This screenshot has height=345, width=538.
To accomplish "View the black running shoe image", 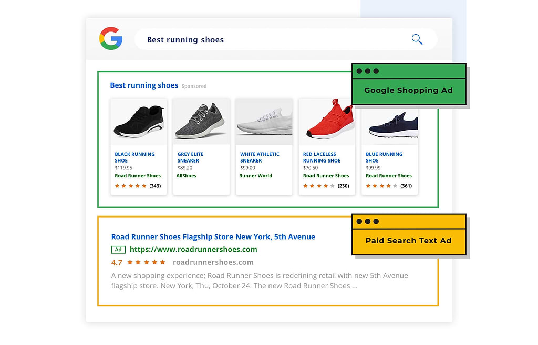I will pyautogui.click(x=139, y=122).
